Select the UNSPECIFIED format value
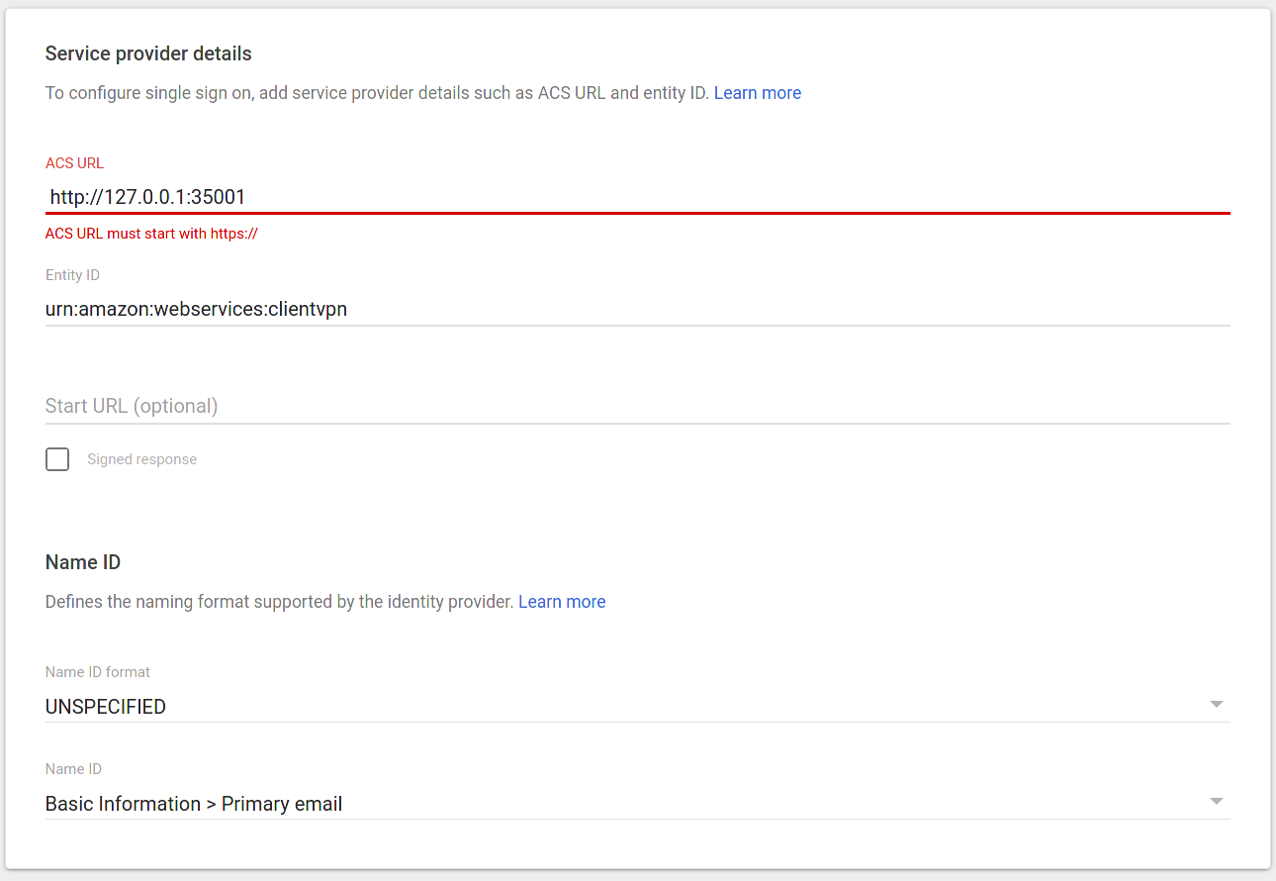Image resolution: width=1276 pixels, height=881 pixels. coord(106,707)
